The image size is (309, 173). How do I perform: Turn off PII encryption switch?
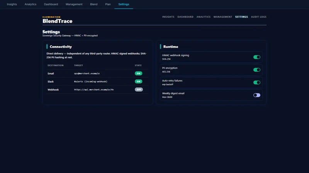pyautogui.click(x=257, y=70)
